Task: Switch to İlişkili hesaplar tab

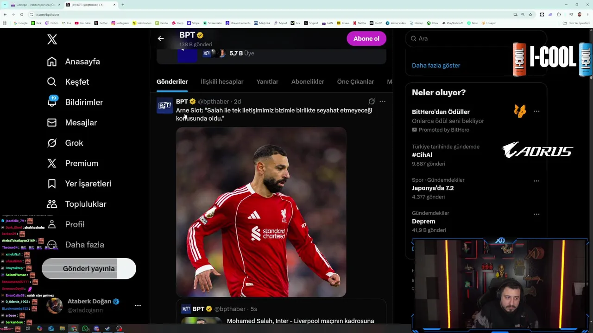Action: pyautogui.click(x=222, y=81)
